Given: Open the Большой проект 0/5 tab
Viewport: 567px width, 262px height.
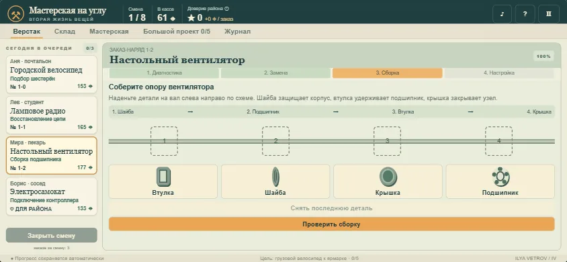Looking at the screenshot, I should click(177, 32).
